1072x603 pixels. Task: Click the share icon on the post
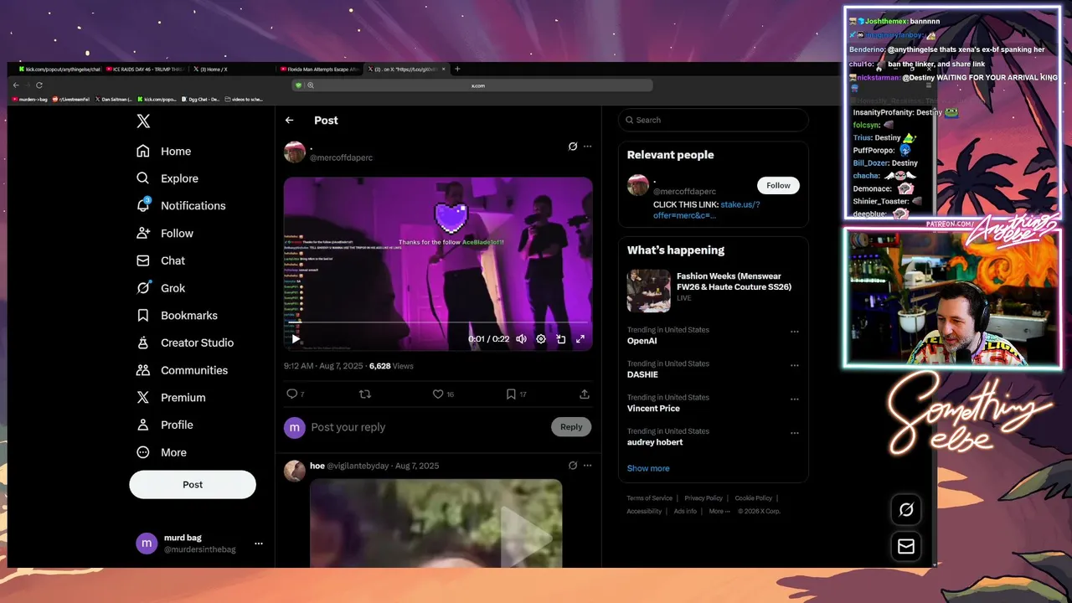585,394
